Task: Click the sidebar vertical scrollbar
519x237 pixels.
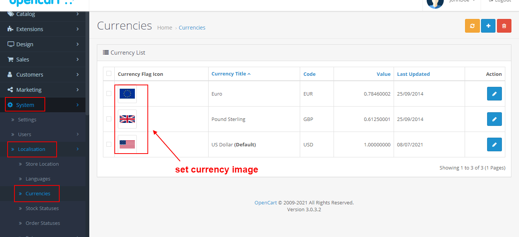Action: (87, 63)
